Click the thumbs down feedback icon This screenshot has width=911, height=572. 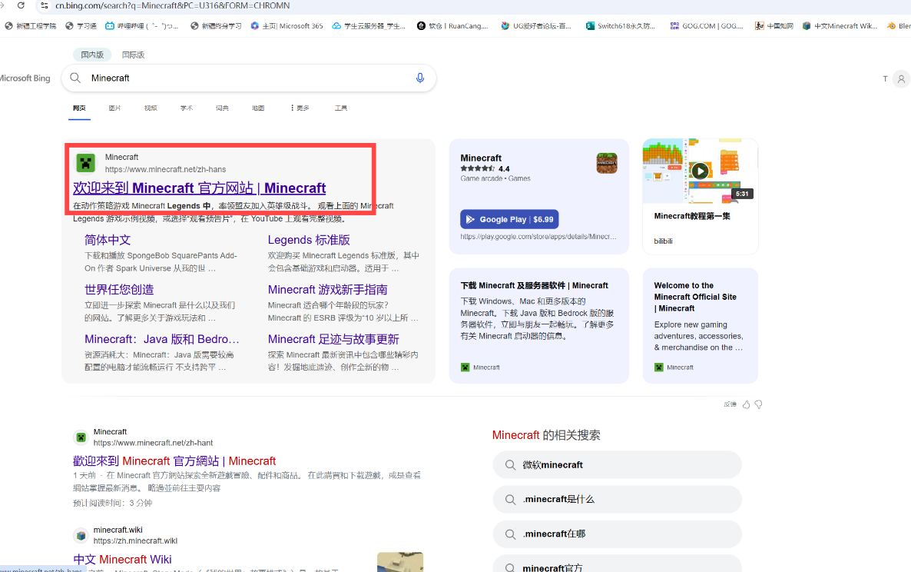click(x=758, y=404)
